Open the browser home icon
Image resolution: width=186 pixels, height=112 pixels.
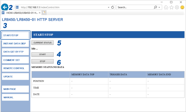click(166, 7)
